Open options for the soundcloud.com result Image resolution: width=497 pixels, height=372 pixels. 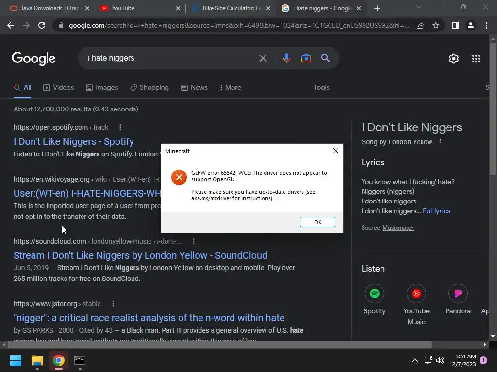[x=194, y=241]
